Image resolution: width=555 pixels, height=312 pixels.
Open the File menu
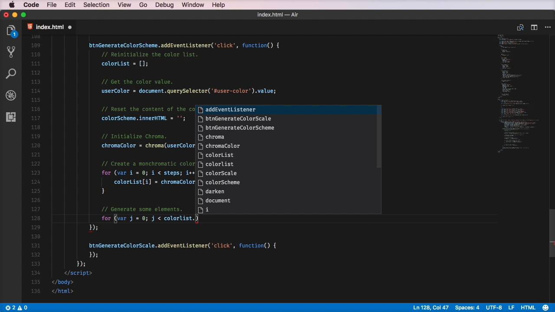pyautogui.click(x=52, y=5)
